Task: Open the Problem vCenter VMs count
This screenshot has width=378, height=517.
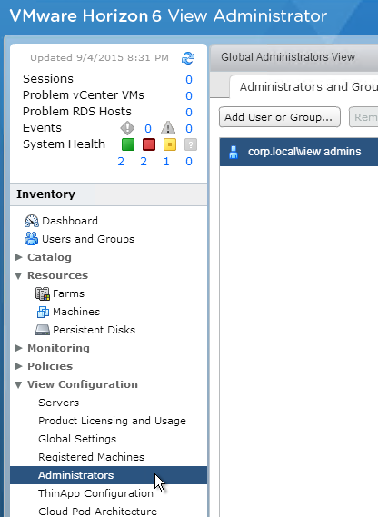Action: pyautogui.click(x=189, y=96)
